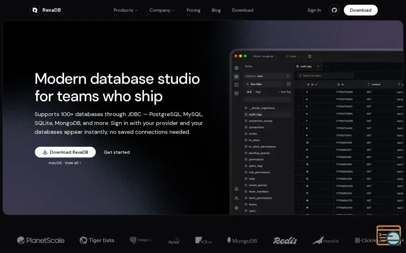Open the query console icon in app sidebar
The width and height of the screenshot is (406, 253).
[236, 85]
